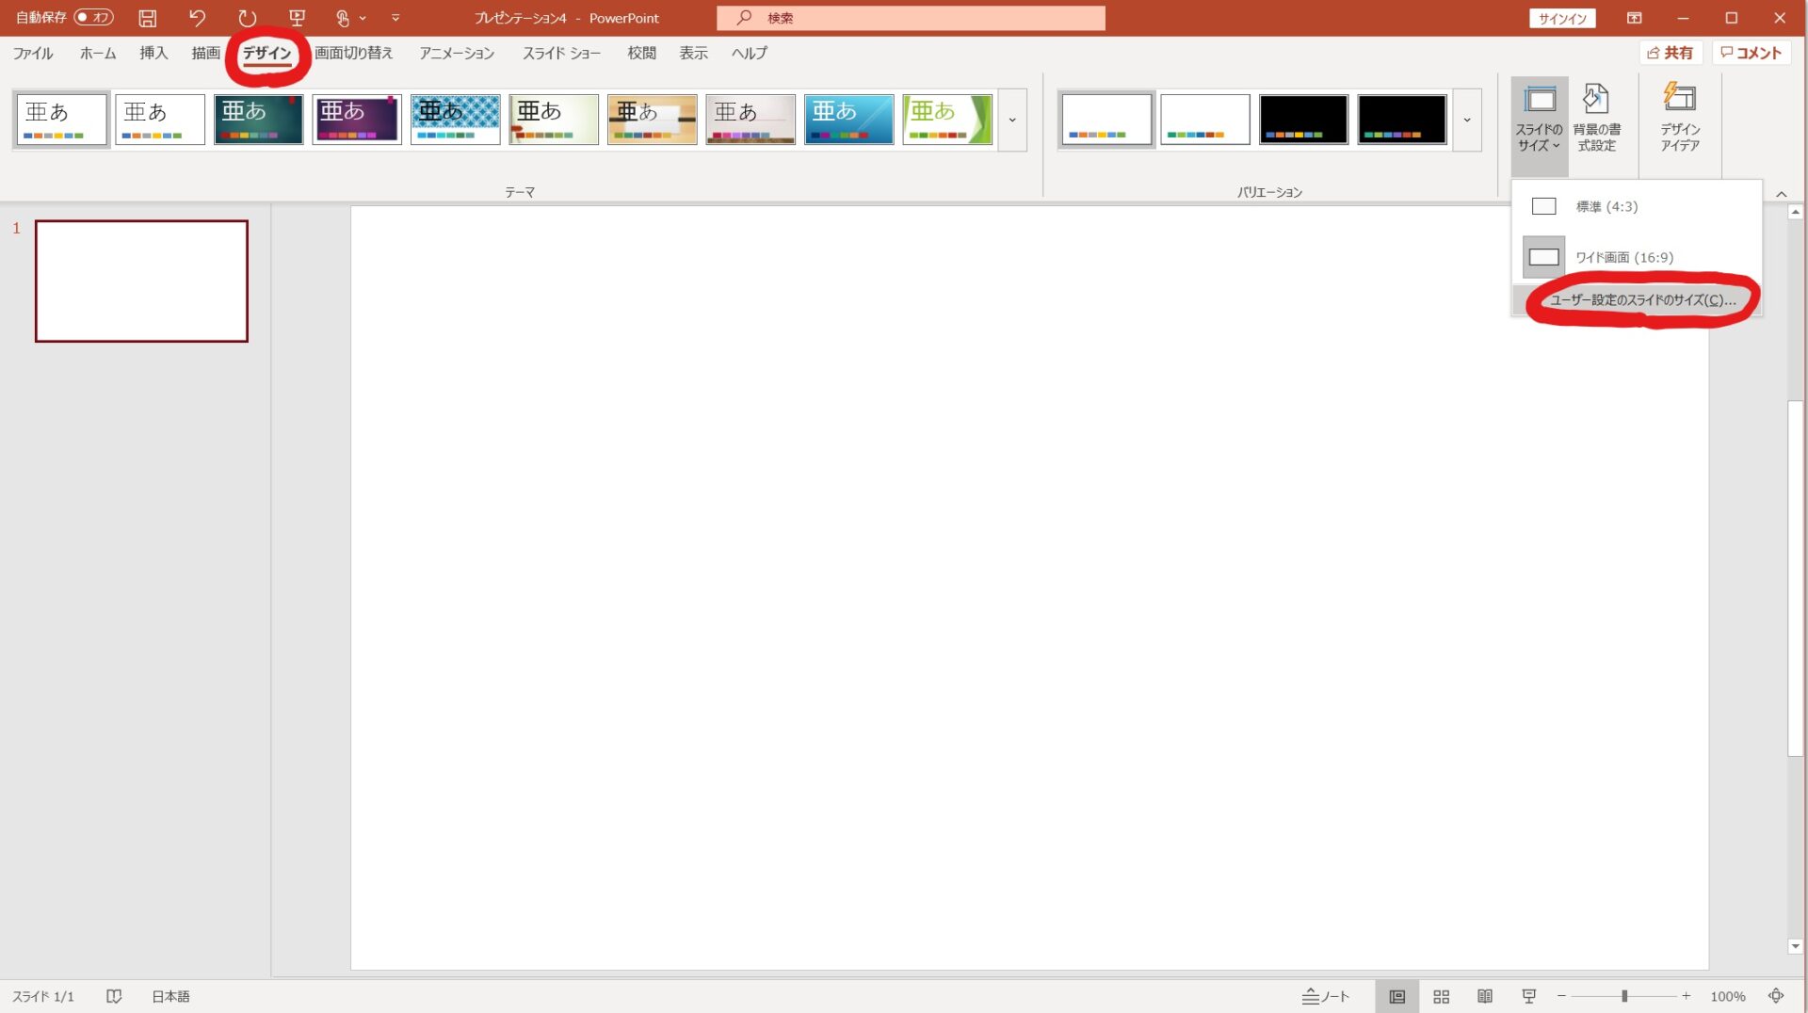Apply the first white Office theme
The image size is (1808, 1013).
62,120
